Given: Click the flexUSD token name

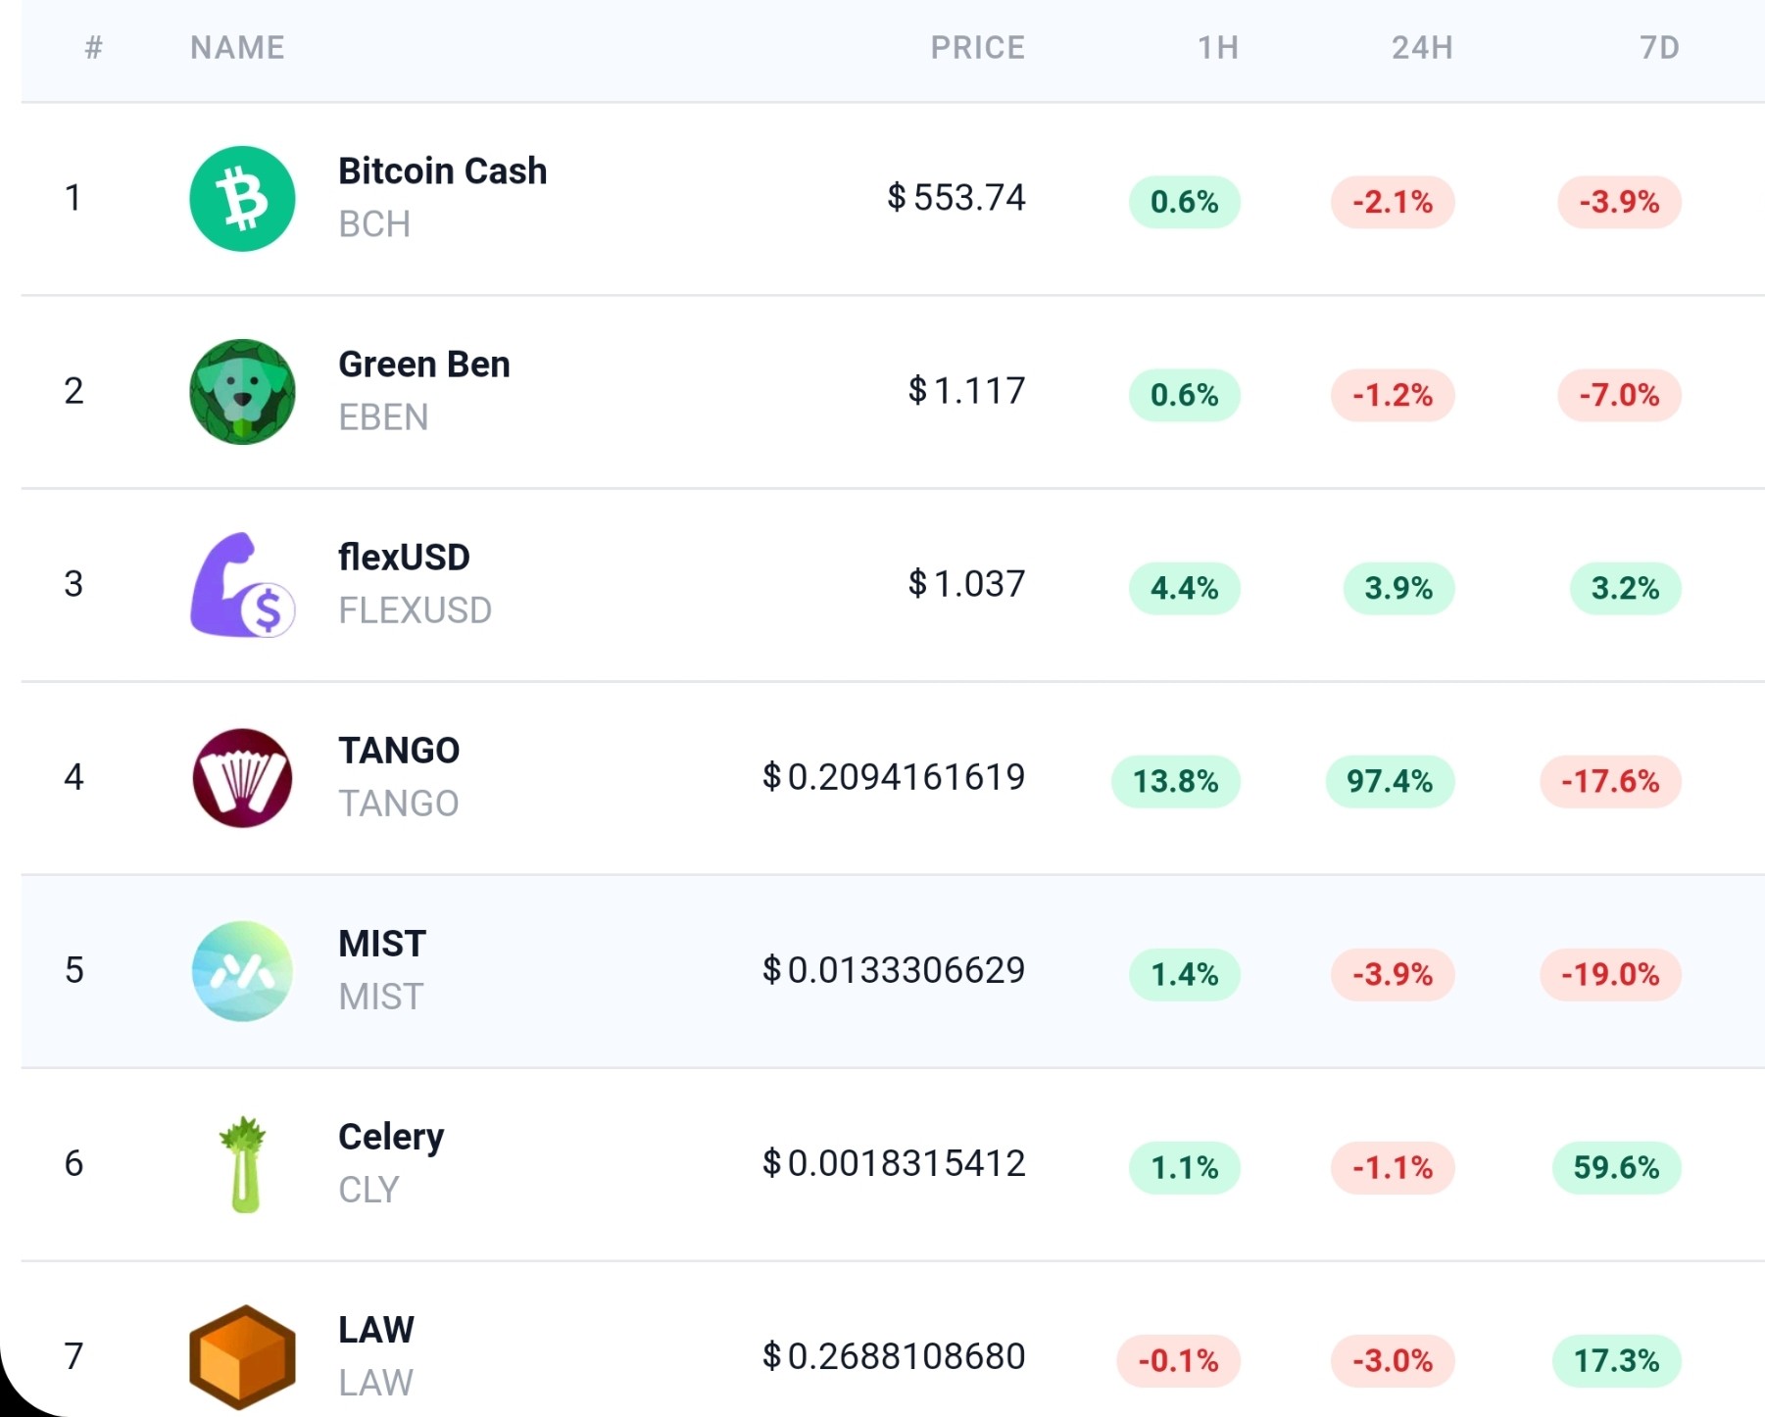Looking at the screenshot, I should point(404,557).
